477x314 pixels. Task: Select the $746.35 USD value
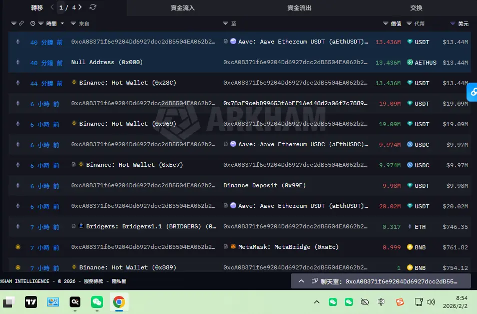(455, 227)
